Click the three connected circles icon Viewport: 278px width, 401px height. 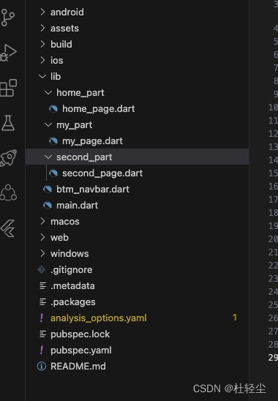[x=9, y=192]
